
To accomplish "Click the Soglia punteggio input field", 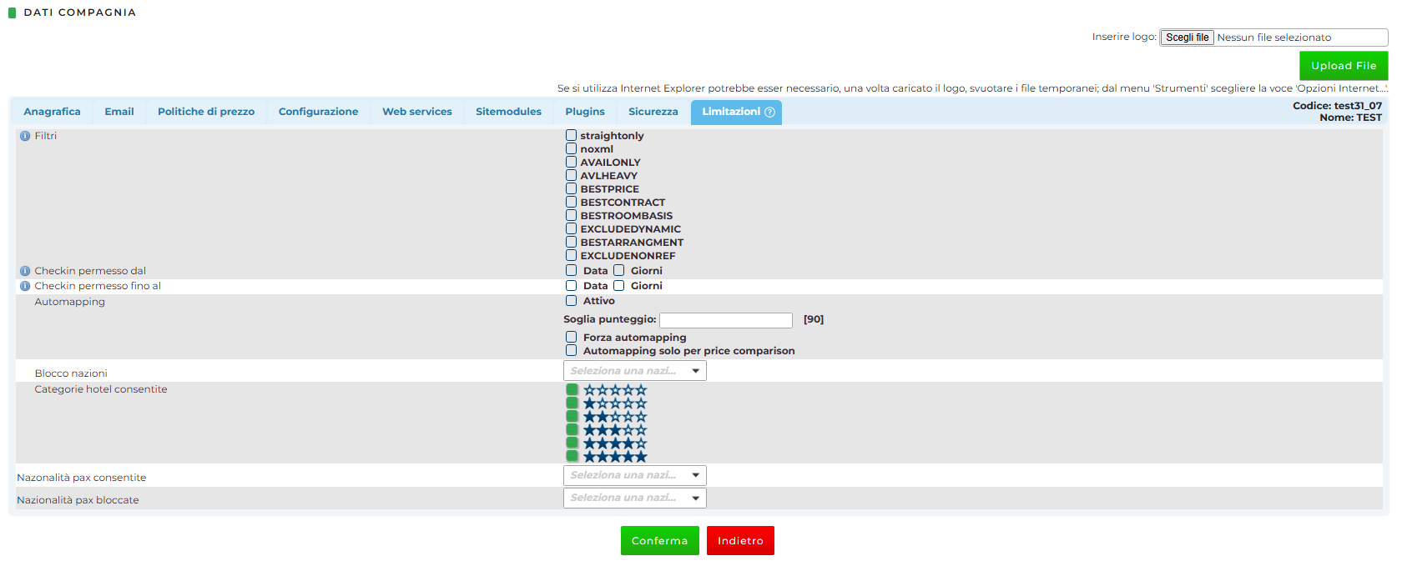I will (725, 320).
